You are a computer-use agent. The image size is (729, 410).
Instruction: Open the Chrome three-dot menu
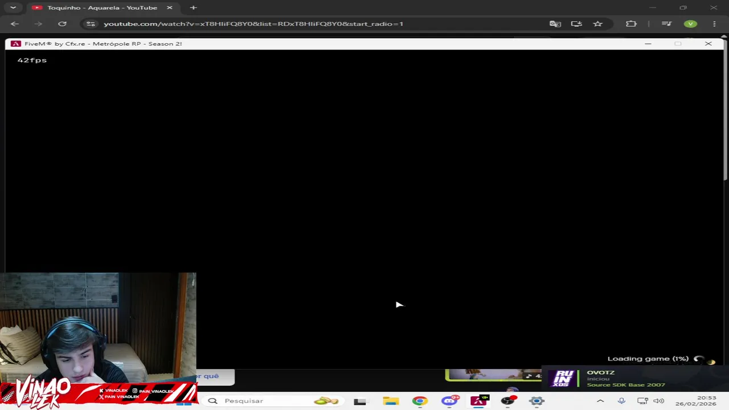pos(714,24)
